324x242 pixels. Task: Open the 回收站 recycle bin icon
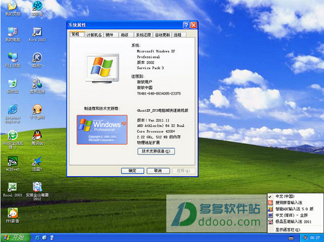point(12,86)
